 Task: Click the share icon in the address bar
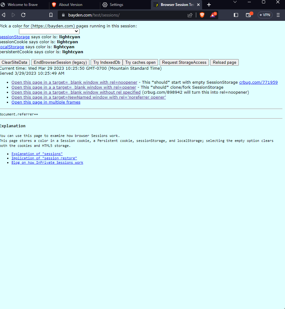click(190, 15)
